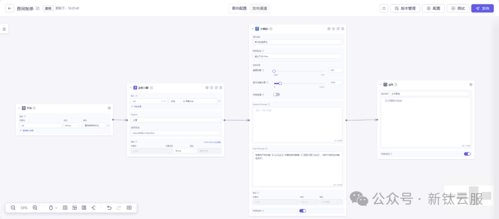Switch to 发布渠道 tab
The image size is (499, 219).
click(x=260, y=8)
